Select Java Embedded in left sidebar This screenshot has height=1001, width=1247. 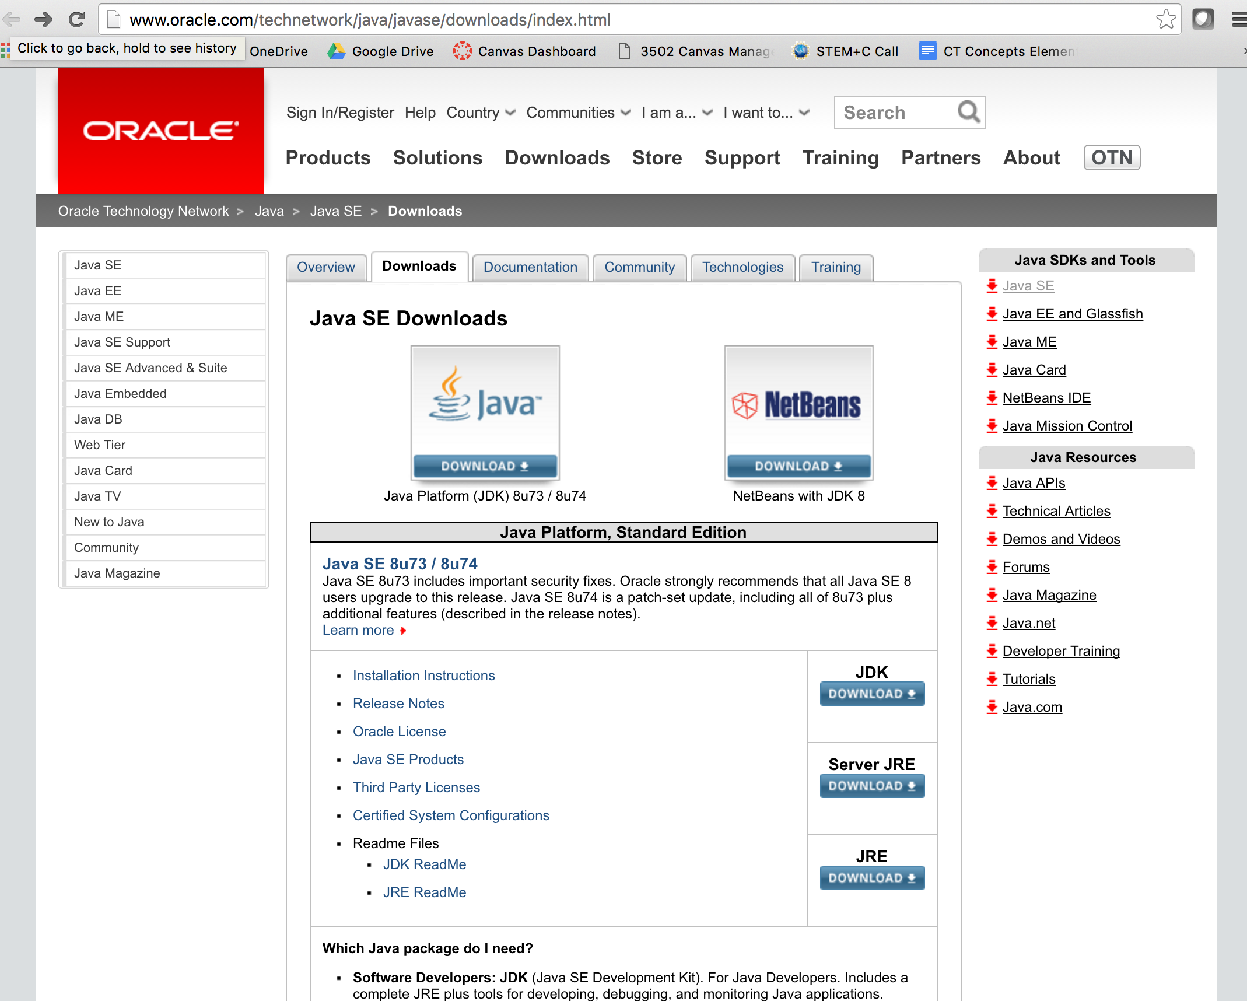click(120, 394)
